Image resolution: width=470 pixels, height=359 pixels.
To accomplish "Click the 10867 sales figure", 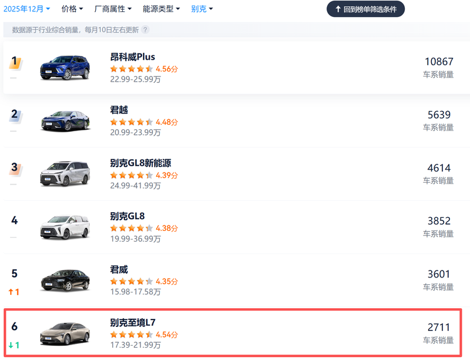I will tap(438, 62).
